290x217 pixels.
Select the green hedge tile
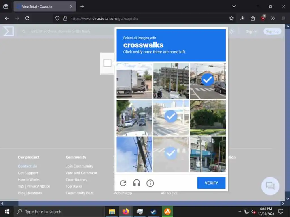pyautogui.click(x=208, y=118)
